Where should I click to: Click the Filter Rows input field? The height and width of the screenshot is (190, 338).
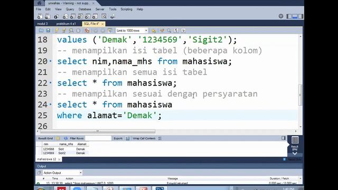[x=98, y=138]
